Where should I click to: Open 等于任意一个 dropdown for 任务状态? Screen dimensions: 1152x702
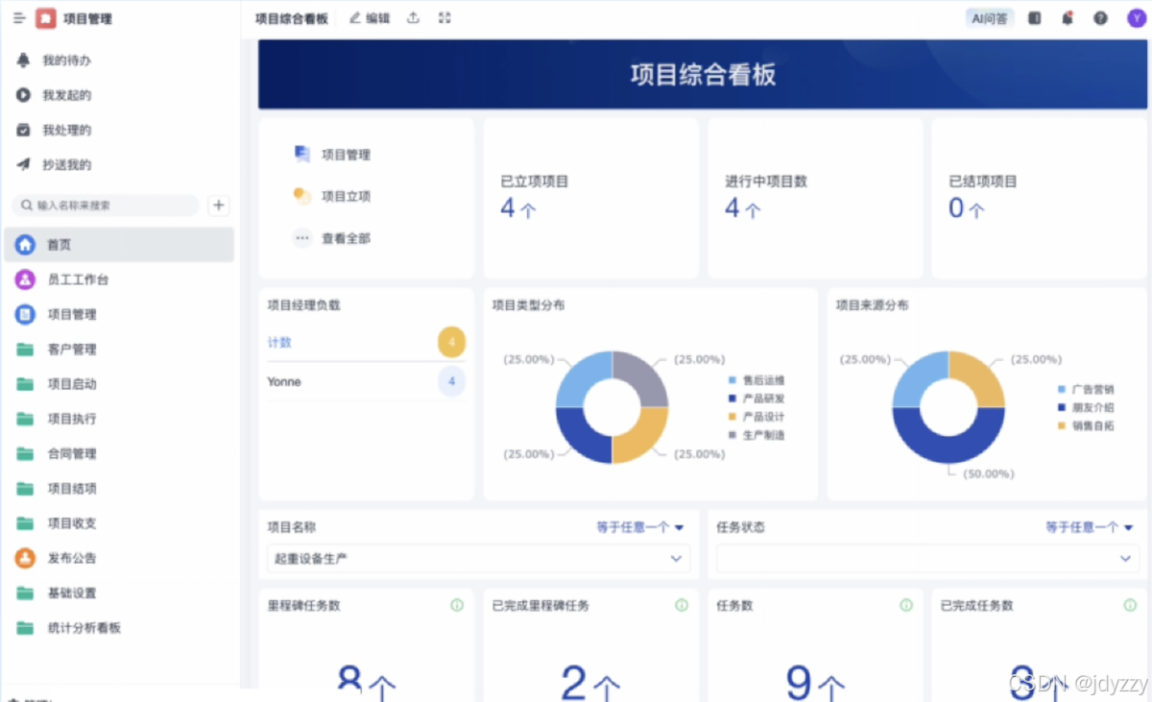point(1090,527)
